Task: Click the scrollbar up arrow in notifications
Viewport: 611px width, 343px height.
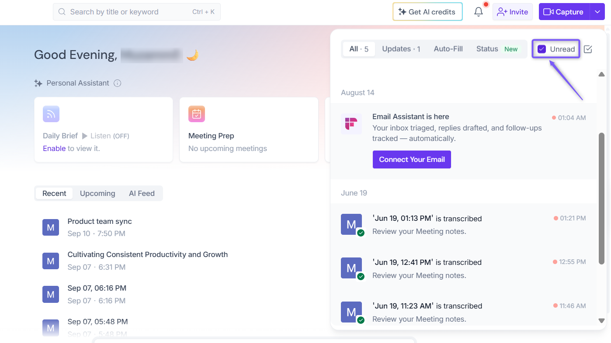Action: pyautogui.click(x=601, y=74)
